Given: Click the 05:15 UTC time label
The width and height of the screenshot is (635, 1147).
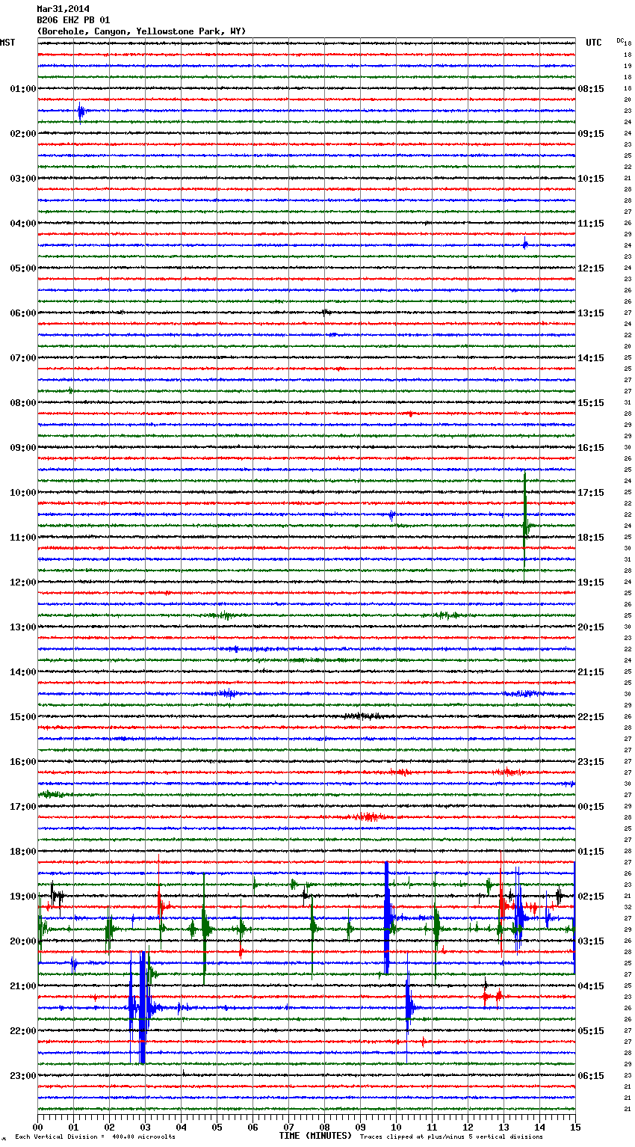Looking at the screenshot, I should click(x=591, y=1031).
